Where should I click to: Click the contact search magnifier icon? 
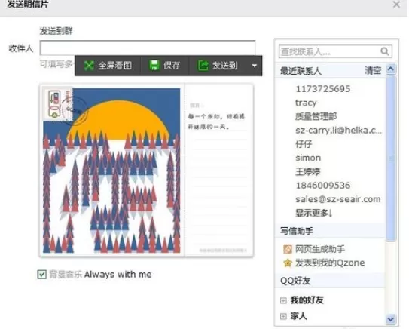point(385,51)
